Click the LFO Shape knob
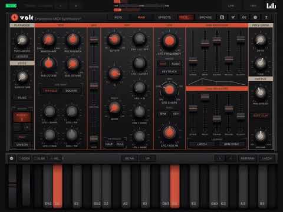283x212 pixels. (169, 90)
